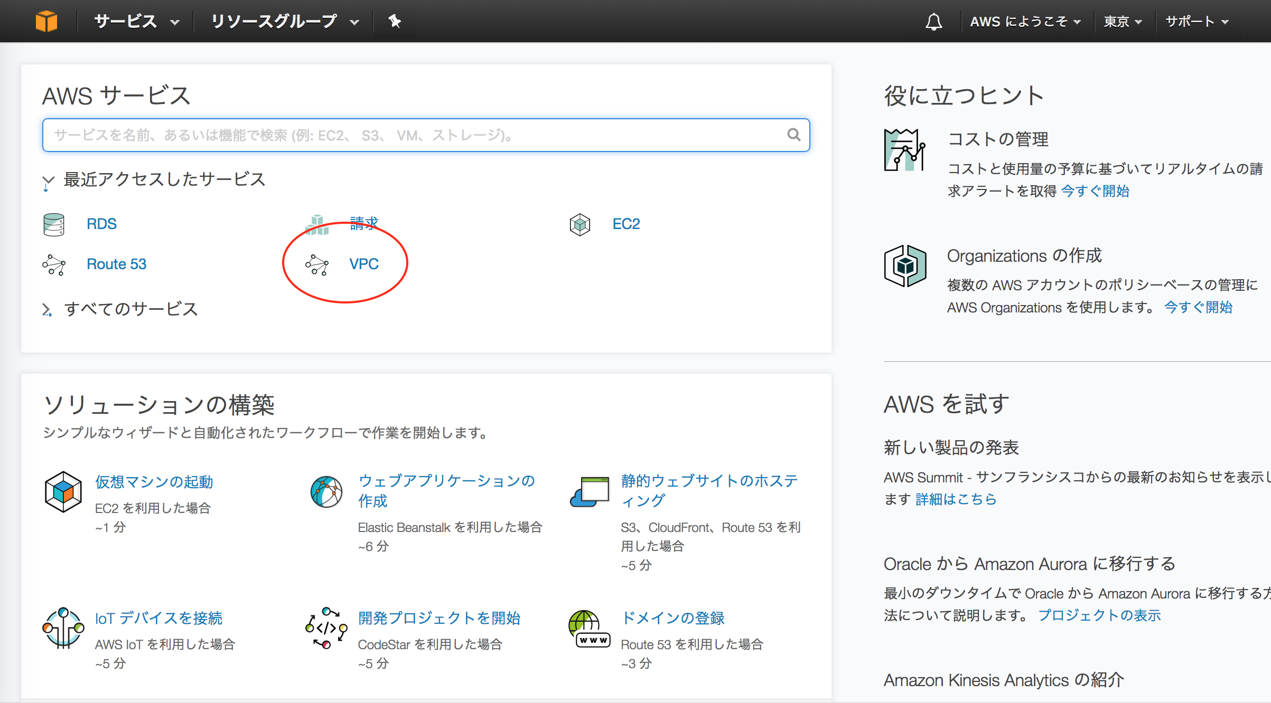
Task: Click the 新しい製品の発表 heading
Action: pos(951,448)
